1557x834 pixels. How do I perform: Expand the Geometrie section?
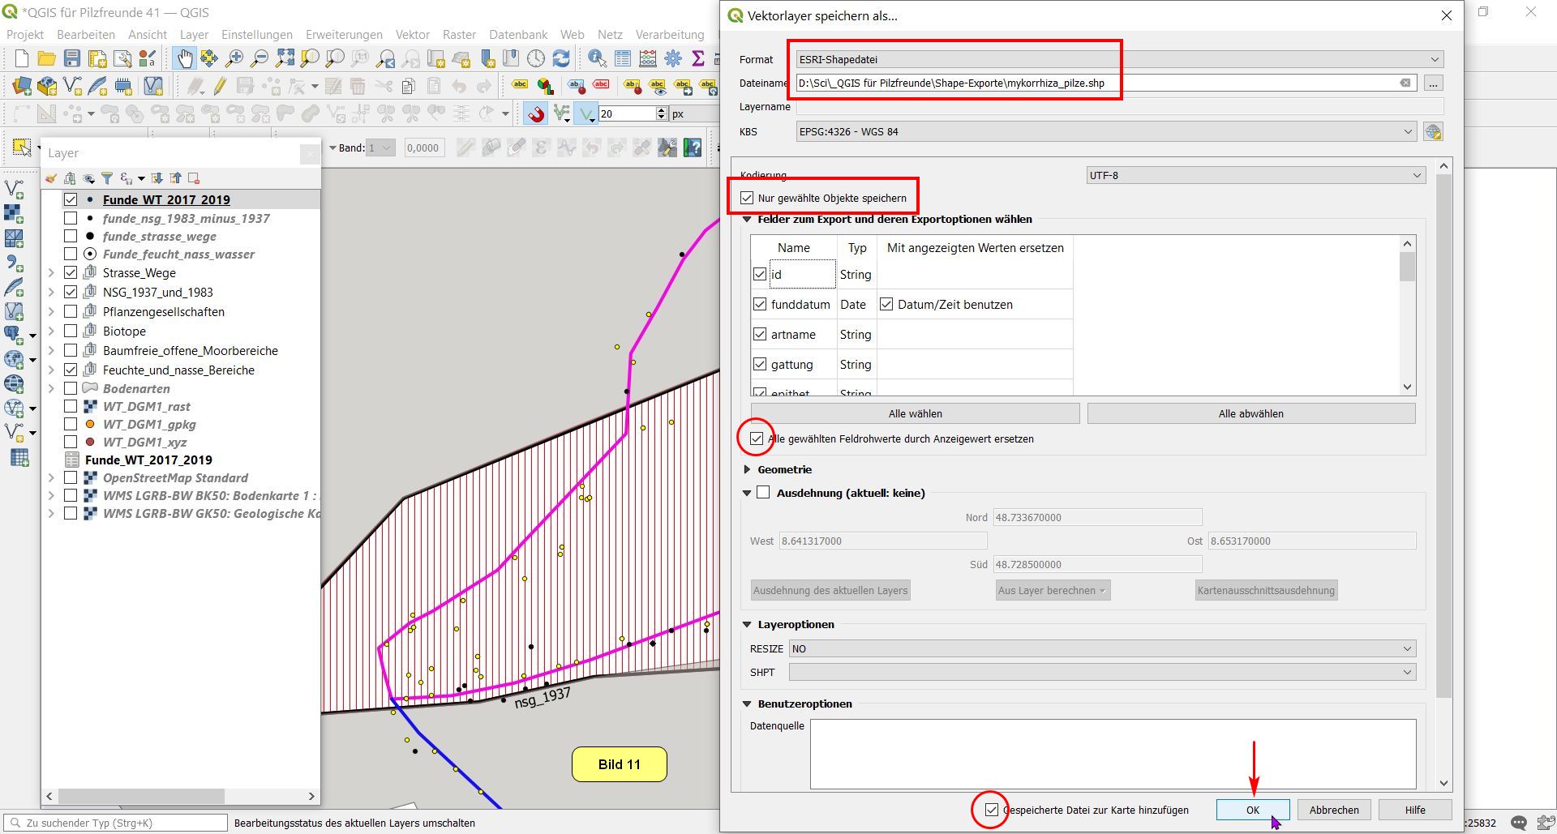747,469
